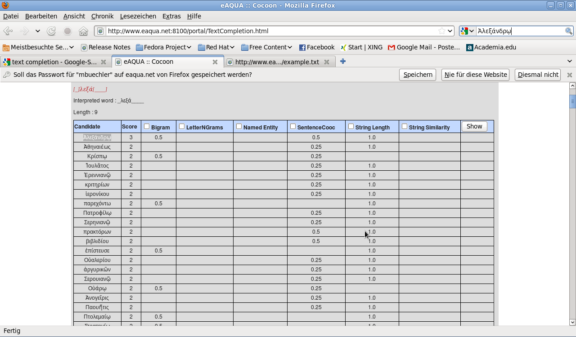Image resolution: width=576 pixels, height=337 pixels.
Task: Expand the Fedora Project bookmark folder
Action: coord(163,47)
